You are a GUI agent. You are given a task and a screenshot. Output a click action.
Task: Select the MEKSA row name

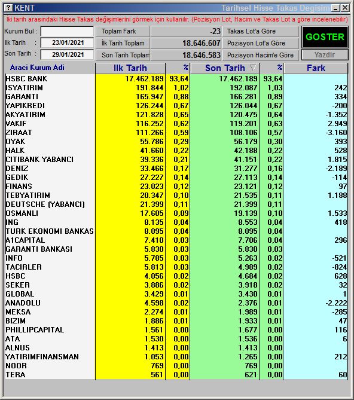pos(18,312)
